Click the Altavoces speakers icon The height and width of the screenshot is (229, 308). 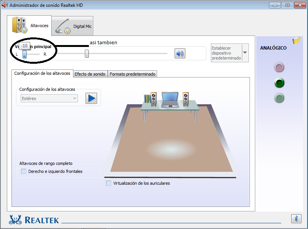tap(19, 25)
